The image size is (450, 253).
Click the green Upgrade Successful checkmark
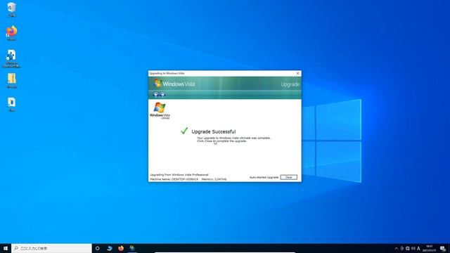tap(184, 131)
